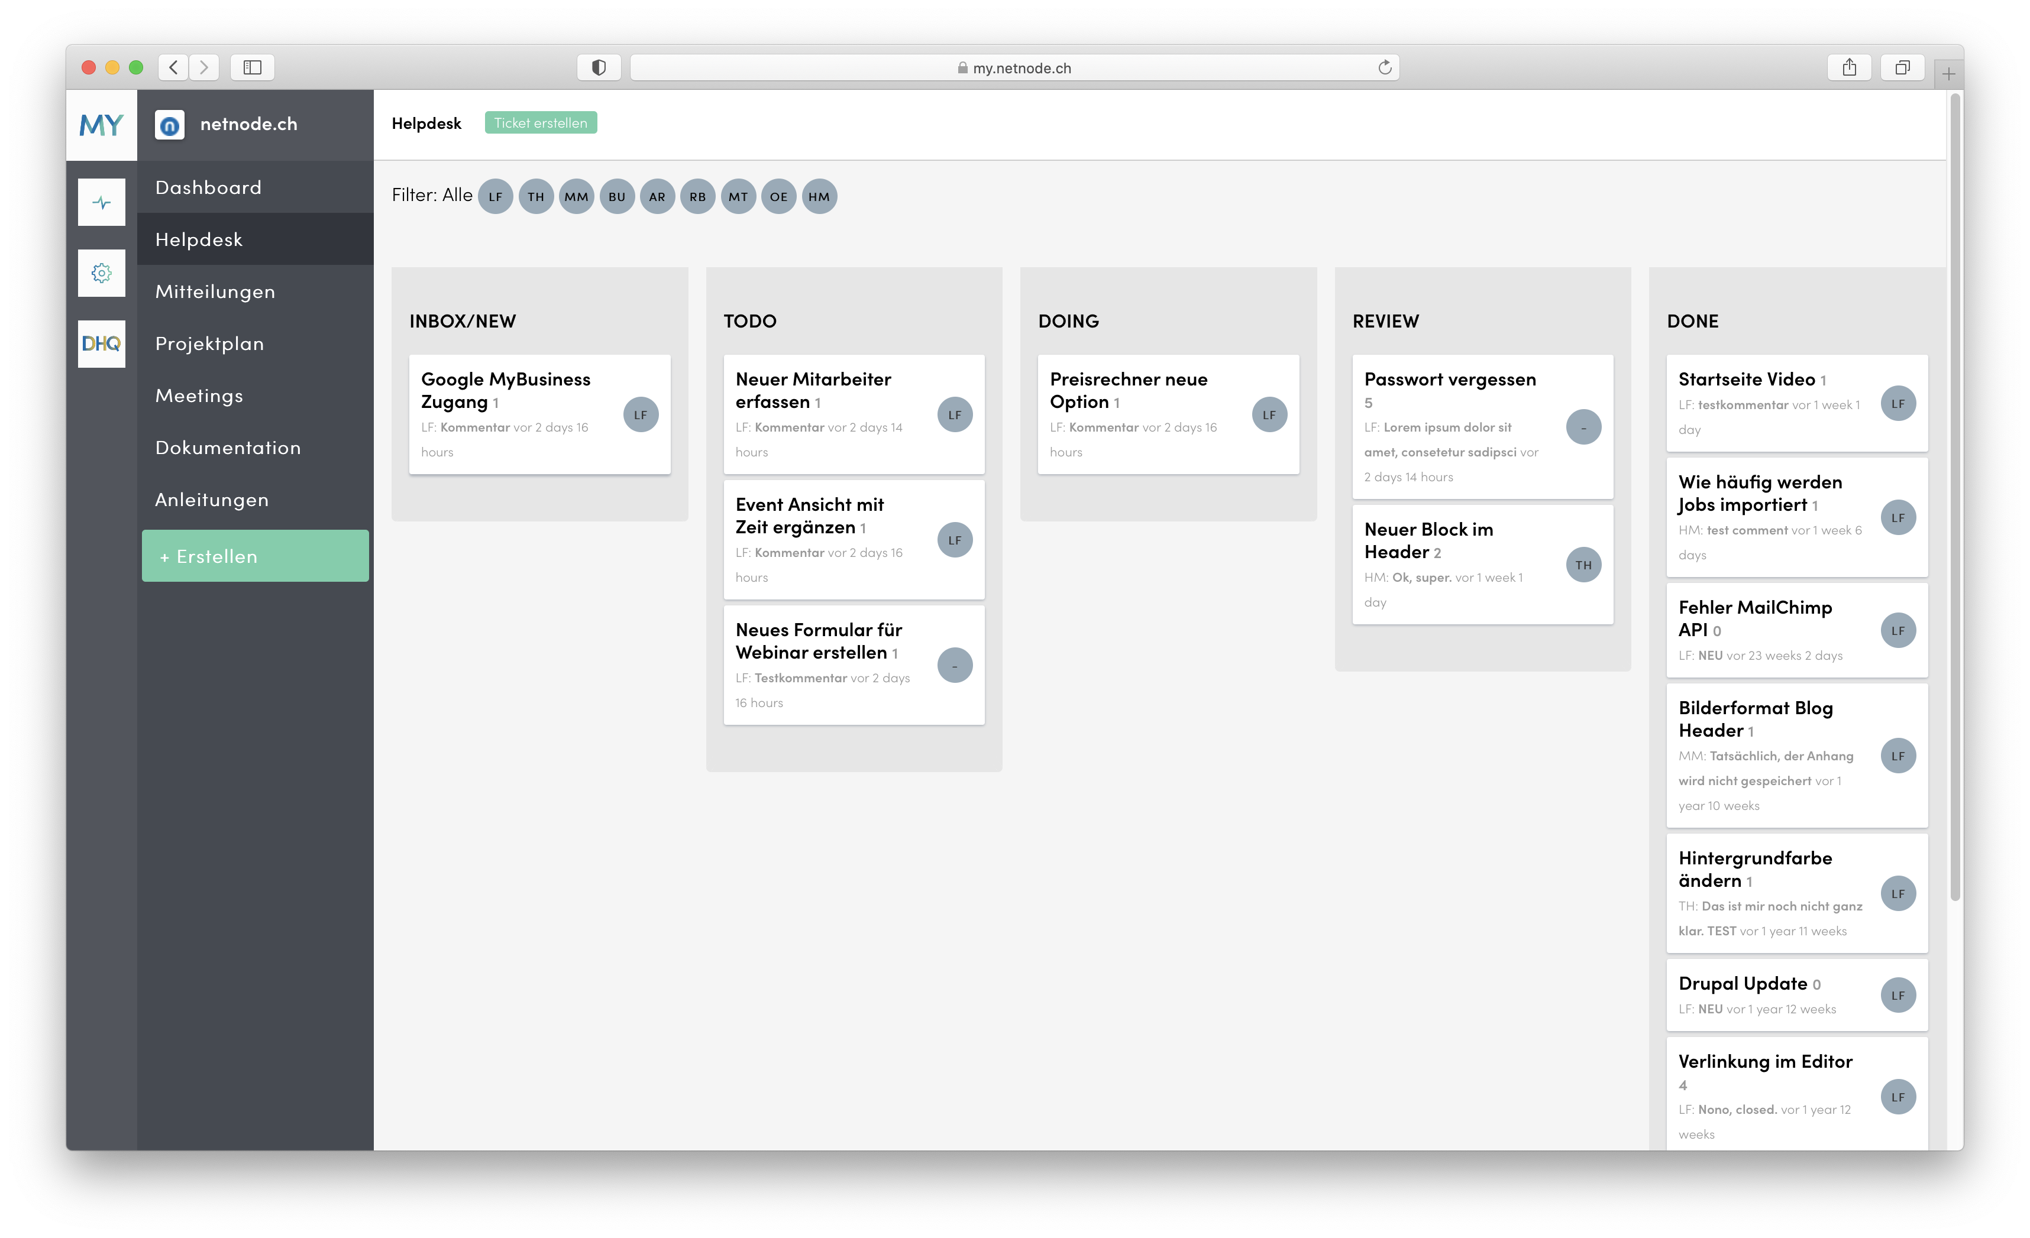
Task: Select the DHQ workspace icon
Action: [101, 344]
